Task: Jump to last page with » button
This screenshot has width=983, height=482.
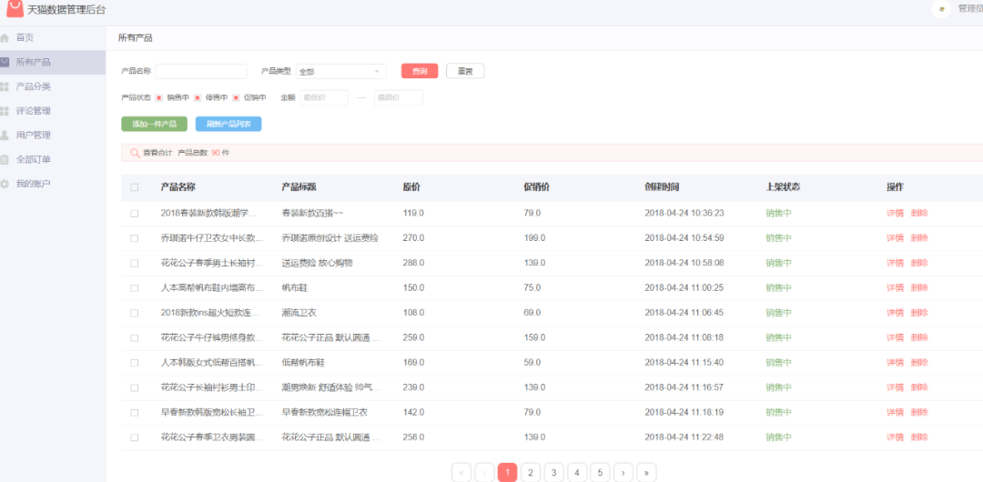Action: click(x=646, y=473)
